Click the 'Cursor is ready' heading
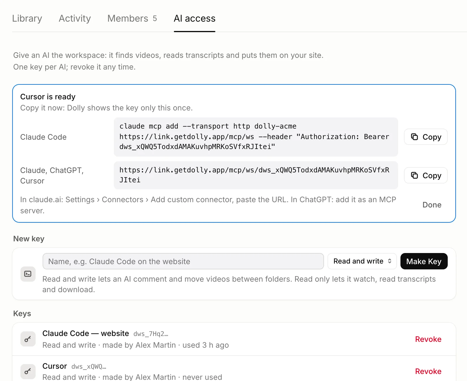The width and height of the screenshot is (467, 381). point(48,97)
